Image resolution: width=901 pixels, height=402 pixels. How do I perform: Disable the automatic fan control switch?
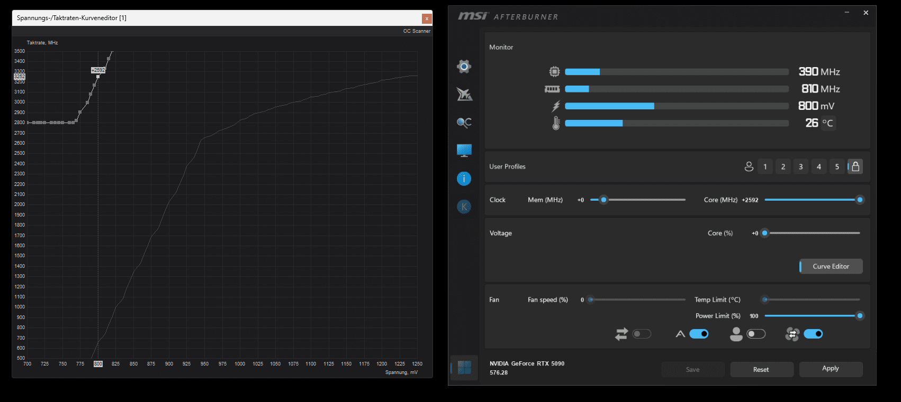[699, 334]
